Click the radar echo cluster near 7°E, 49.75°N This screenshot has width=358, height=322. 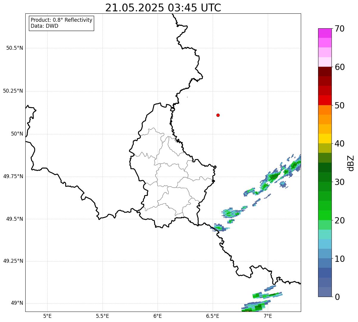[274, 177]
